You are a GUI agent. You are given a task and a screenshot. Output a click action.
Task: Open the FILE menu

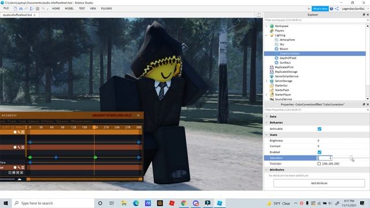(6, 8)
